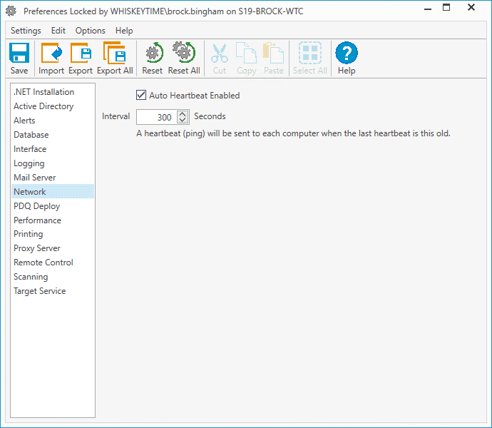Click the Reset toolbar icon
The image size is (492, 428).
point(154,53)
